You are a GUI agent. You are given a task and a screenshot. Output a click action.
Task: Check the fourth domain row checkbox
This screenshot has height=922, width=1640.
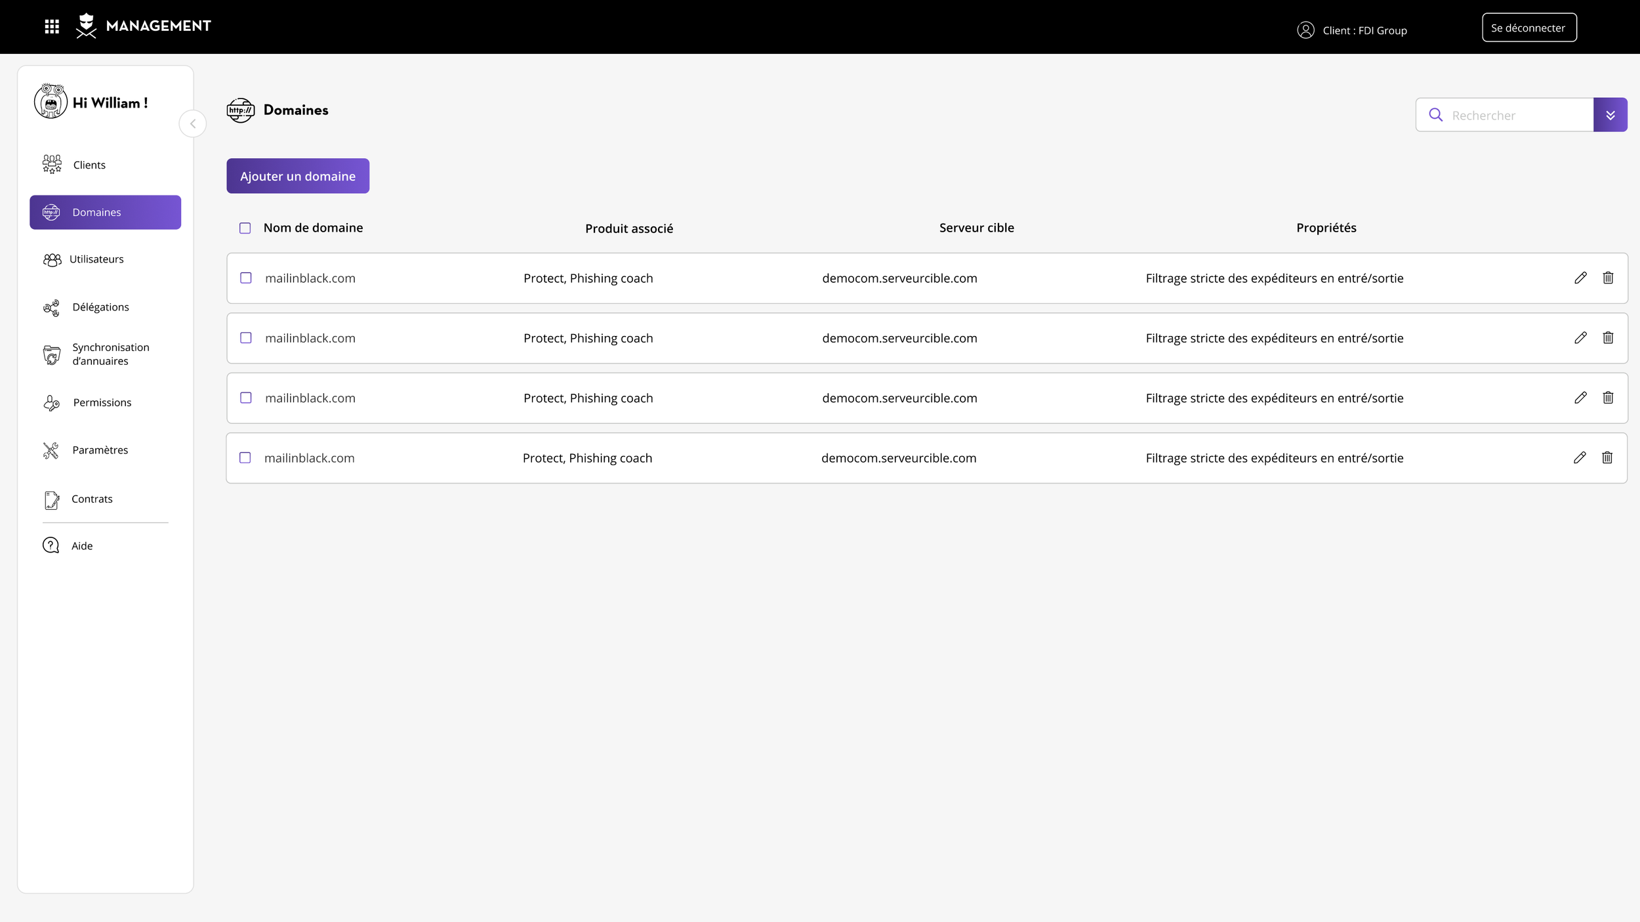(245, 457)
